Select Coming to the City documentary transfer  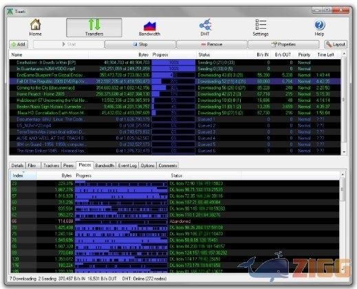175,87
